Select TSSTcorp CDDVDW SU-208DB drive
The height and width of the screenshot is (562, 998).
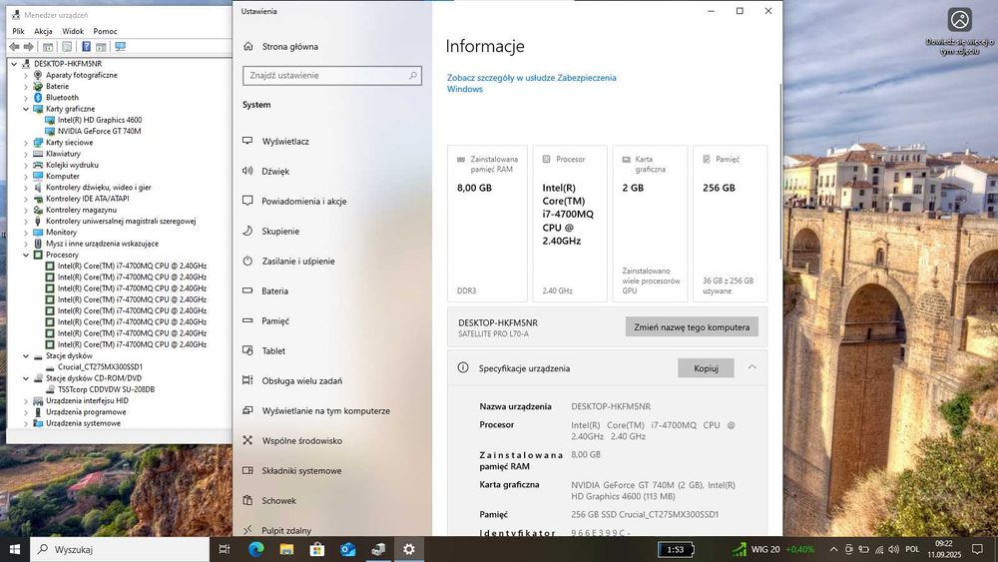[x=107, y=389]
